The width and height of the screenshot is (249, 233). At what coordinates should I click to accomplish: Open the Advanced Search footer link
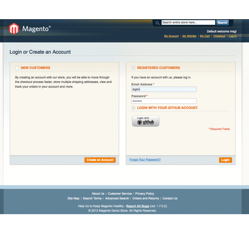coord(117,198)
